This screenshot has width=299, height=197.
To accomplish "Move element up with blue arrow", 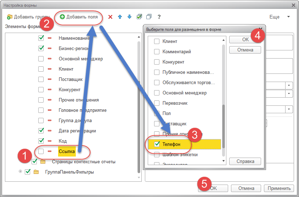I will (x=120, y=17).
